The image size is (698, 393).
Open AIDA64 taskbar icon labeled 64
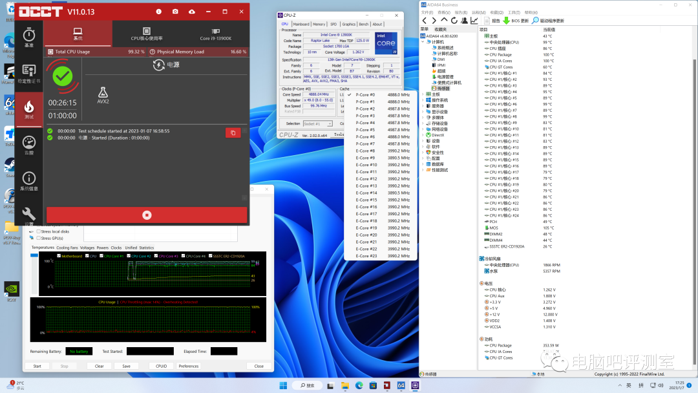click(401, 385)
